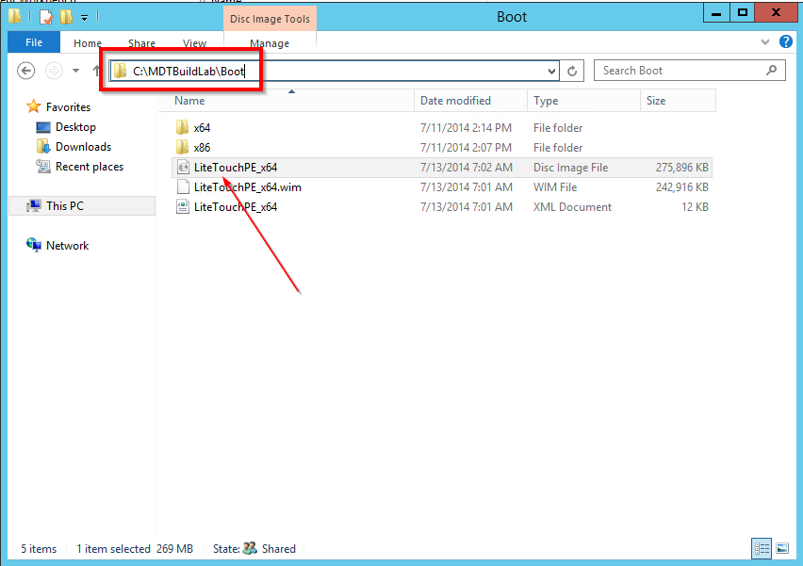
Task: Open Recent places in navigation pane
Action: 90,167
